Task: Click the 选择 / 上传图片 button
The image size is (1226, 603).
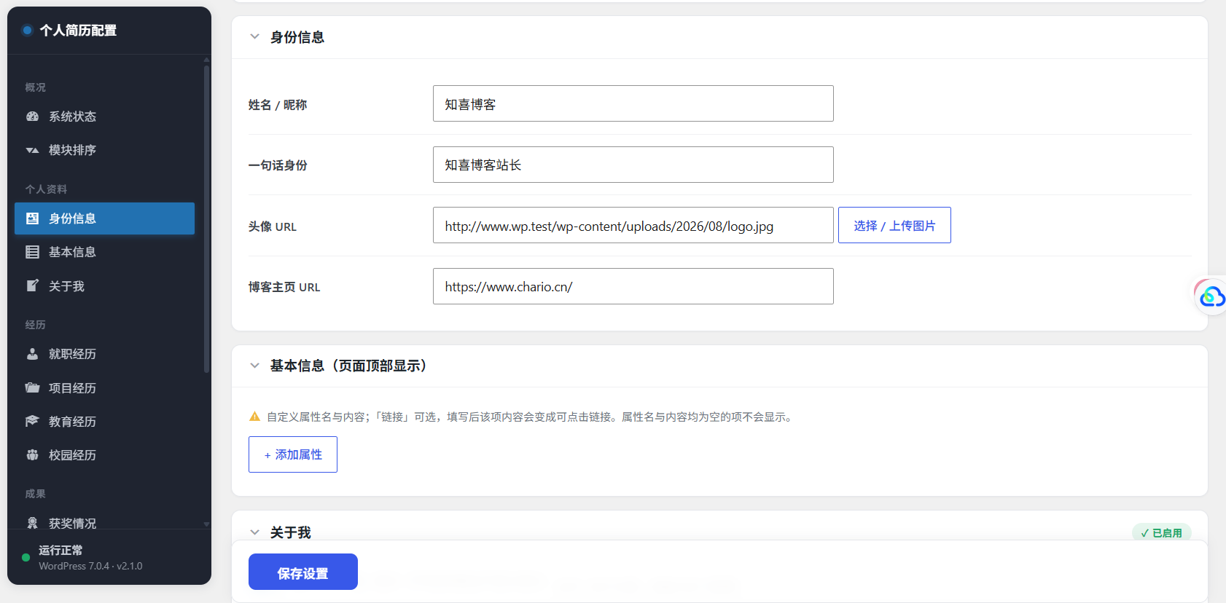Action: pyautogui.click(x=894, y=225)
